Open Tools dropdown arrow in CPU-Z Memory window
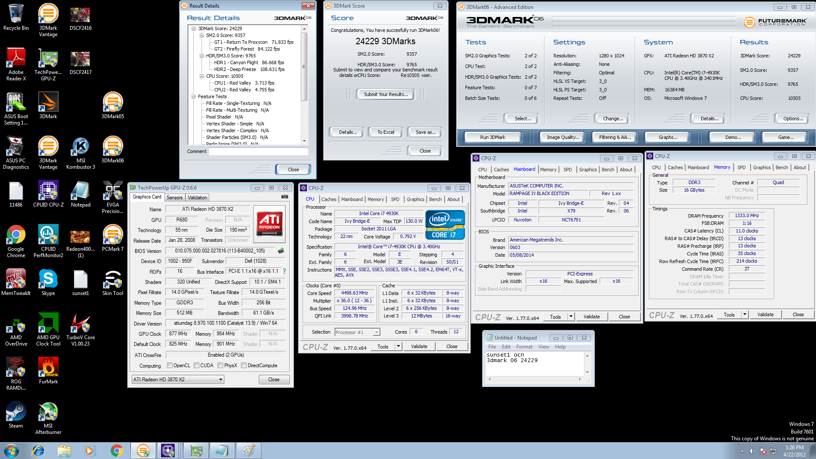The image size is (816, 459). [745, 314]
